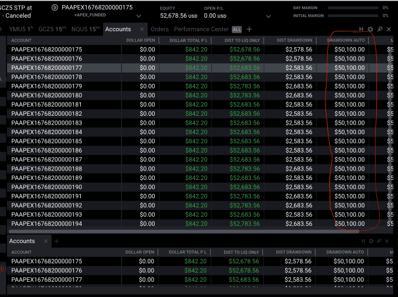Image resolution: width=398 pixels, height=297 pixels.
Task: Open the Orders tab
Action: [x=160, y=29]
